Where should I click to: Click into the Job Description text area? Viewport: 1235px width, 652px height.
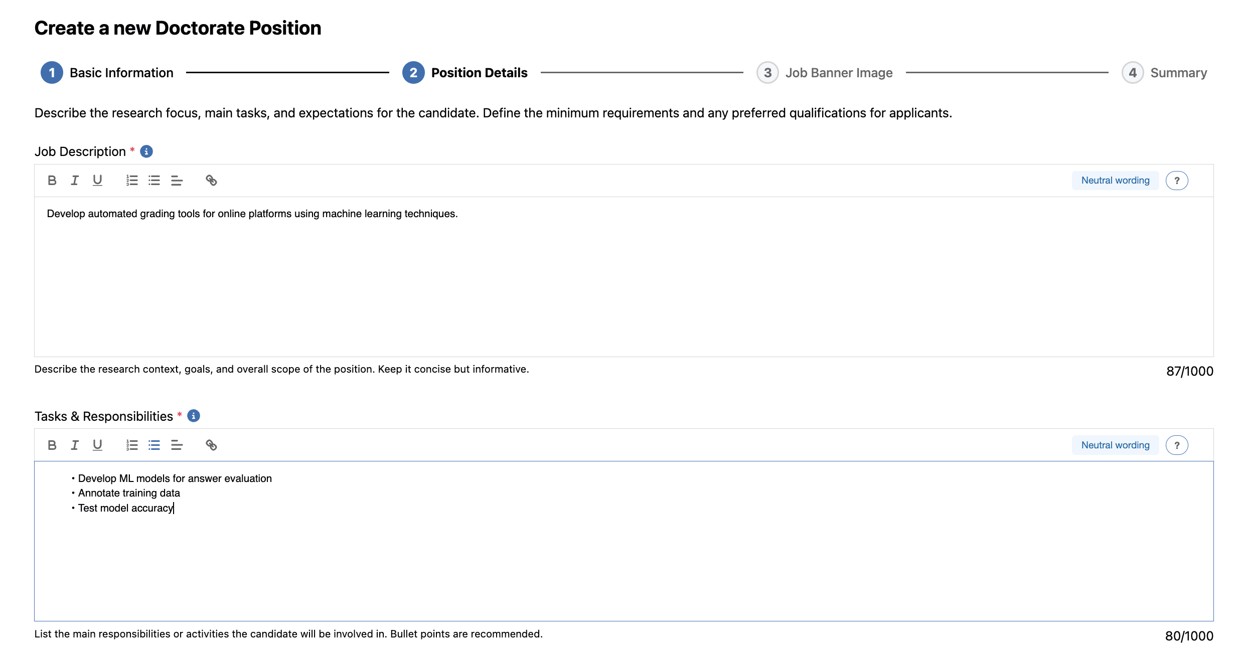tap(623, 281)
